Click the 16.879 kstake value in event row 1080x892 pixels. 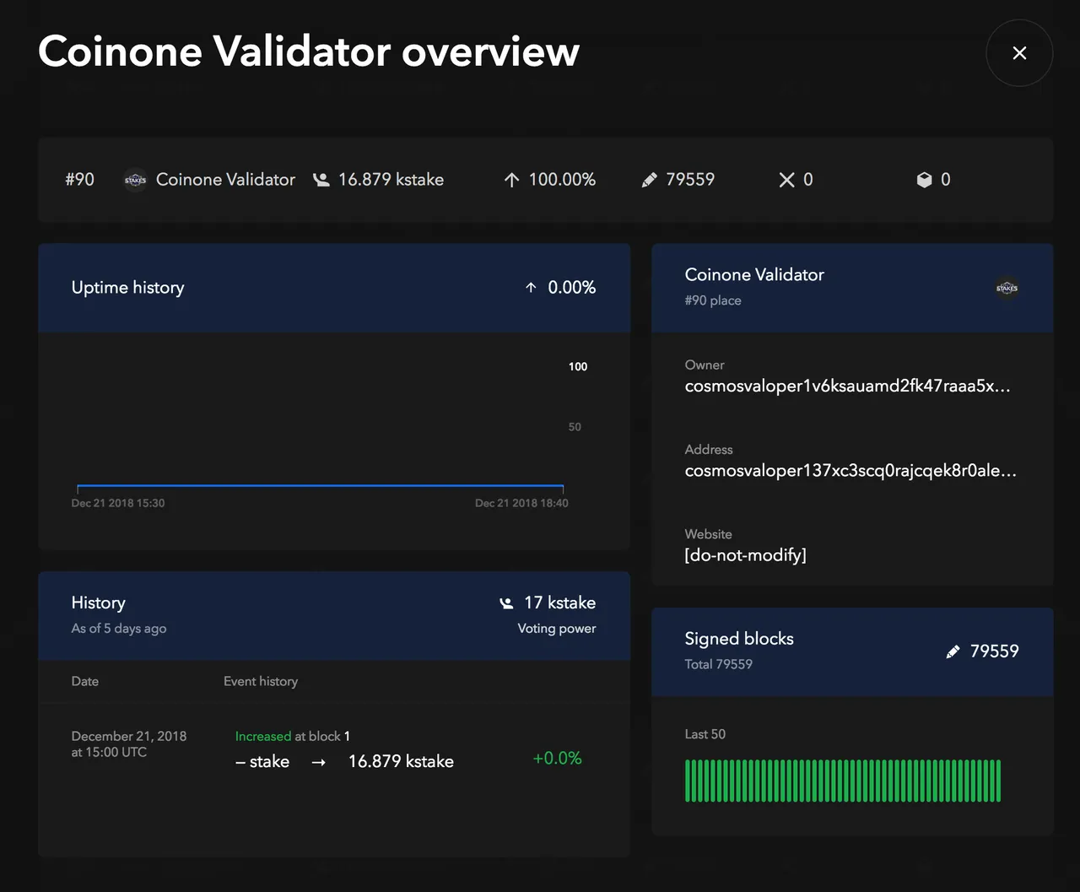tap(401, 761)
